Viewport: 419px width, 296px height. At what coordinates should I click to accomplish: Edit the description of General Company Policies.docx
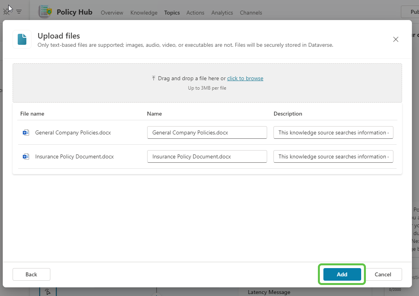(x=333, y=132)
